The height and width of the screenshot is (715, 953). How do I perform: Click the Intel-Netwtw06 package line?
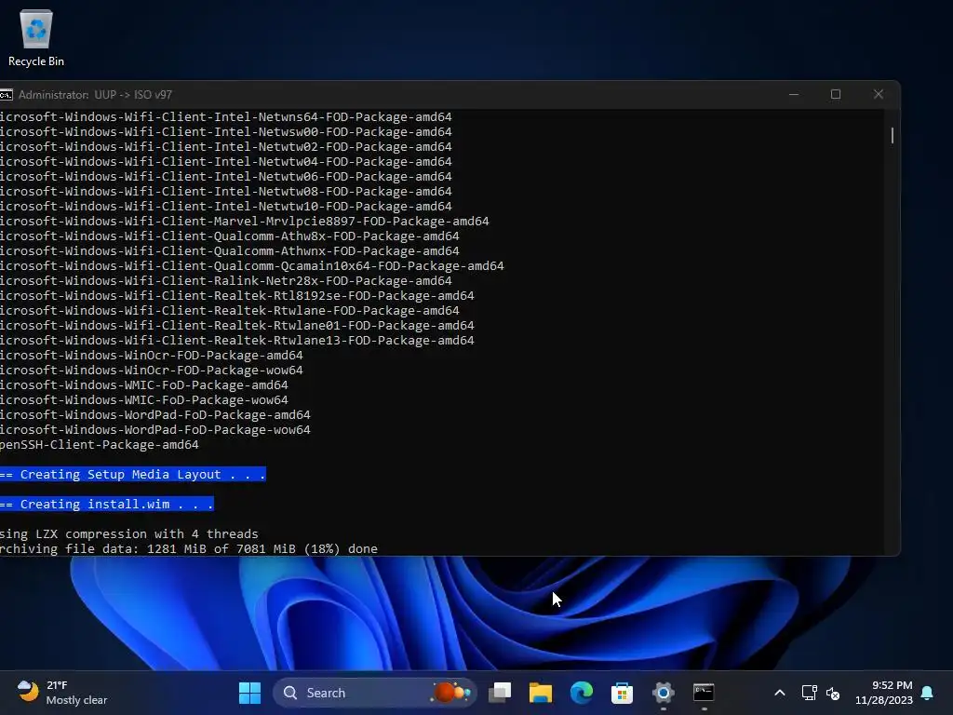click(226, 176)
